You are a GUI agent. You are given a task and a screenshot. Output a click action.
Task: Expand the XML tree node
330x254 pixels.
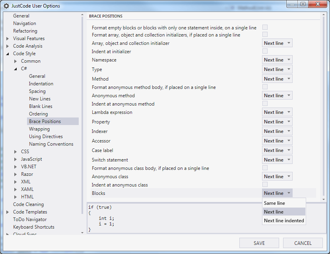[16, 182]
